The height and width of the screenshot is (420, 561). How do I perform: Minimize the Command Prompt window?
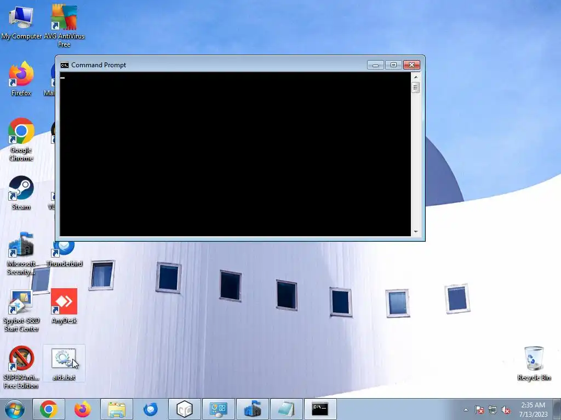[375, 65]
